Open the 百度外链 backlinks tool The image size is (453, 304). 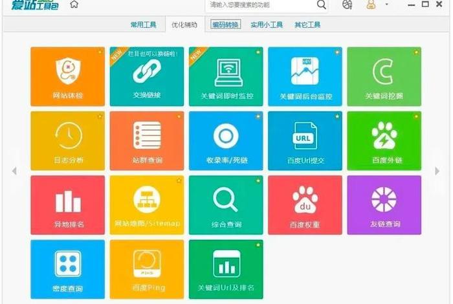pos(384,140)
